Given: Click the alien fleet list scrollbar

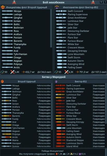Looking at the screenshot, I should (x=105, y=26).
